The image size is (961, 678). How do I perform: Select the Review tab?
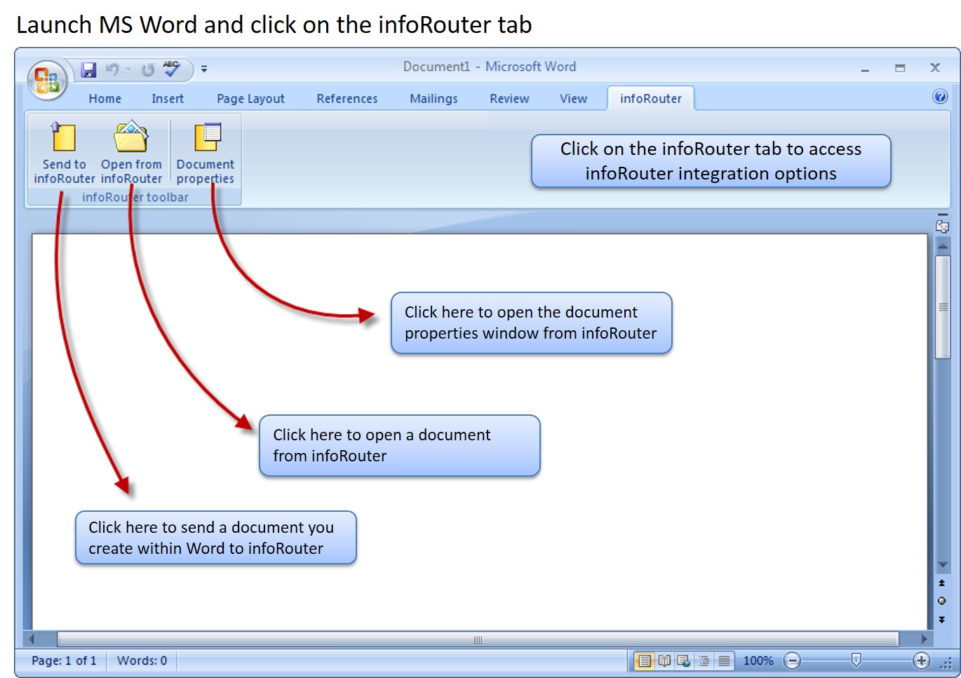coord(509,99)
